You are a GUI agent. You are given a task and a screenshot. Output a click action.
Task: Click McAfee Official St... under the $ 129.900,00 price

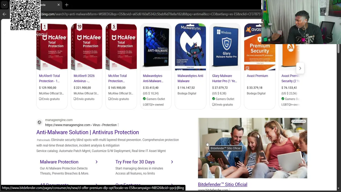[51, 93]
